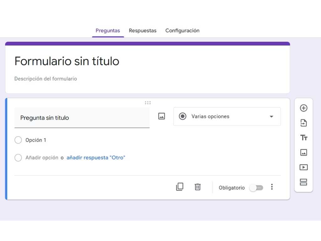Toggle the Obligatorio switch on
321x241 pixels.
256,187
